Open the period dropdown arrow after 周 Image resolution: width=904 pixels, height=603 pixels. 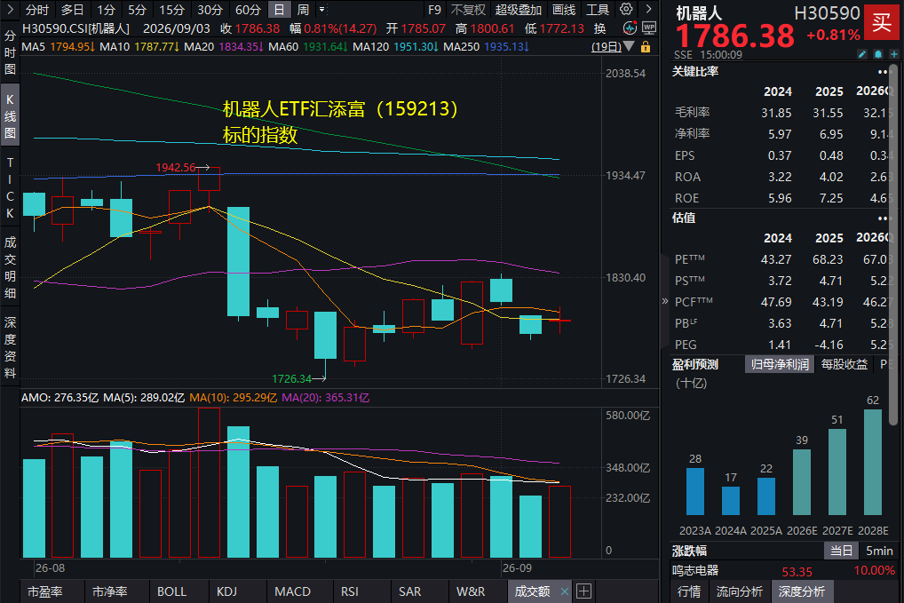tap(322, 9)
